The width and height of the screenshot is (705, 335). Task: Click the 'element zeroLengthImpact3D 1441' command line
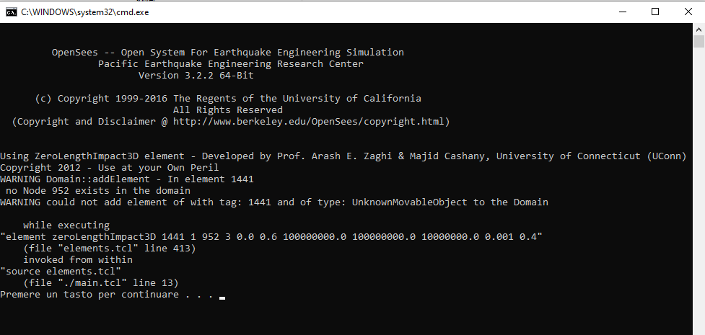pos(271,236)
